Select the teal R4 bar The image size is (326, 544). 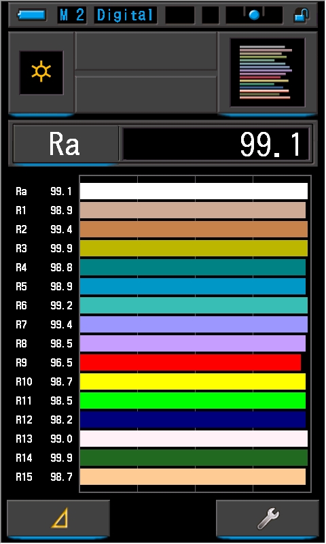click(193, 267)
